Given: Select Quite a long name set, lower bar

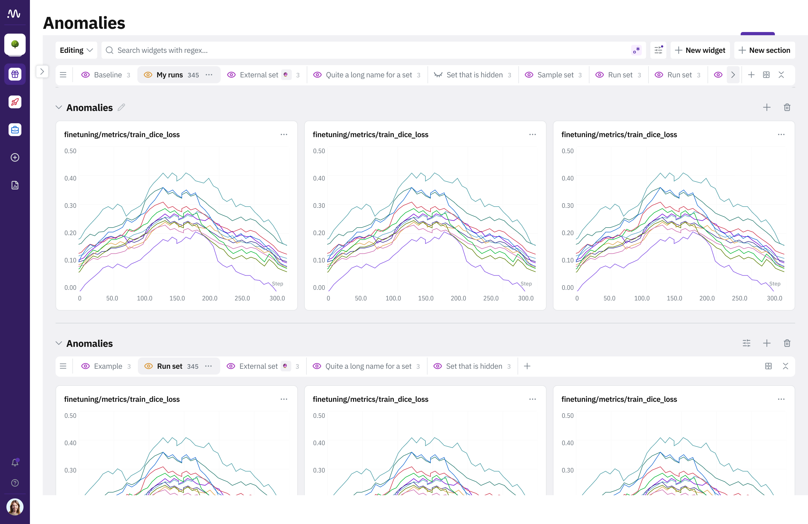Looking at the screenshot, I should point(366,366).
